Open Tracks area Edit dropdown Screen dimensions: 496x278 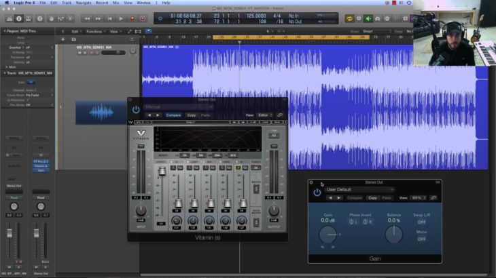[x=75, y=32]
